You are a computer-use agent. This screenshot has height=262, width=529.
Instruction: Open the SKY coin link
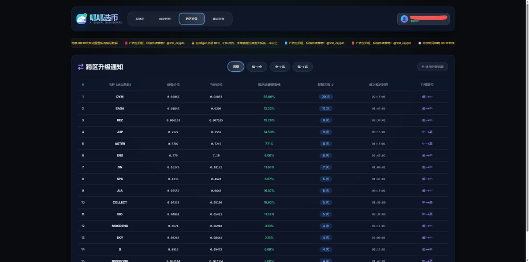[x=120, y=238]
